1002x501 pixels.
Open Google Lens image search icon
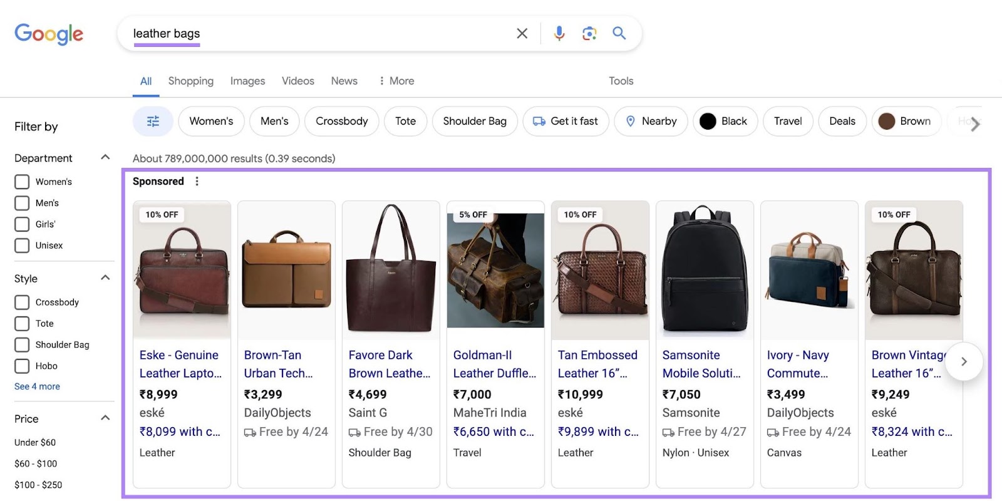589,33
